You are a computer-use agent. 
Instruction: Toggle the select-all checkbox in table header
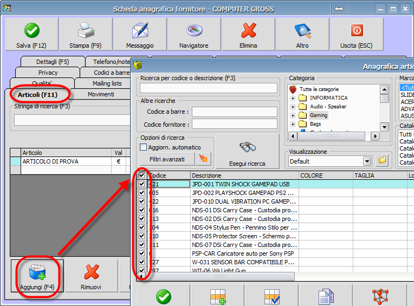[x=141, y=175]
